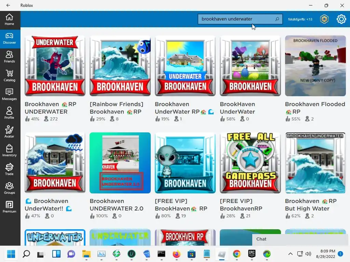Open the clock showing 8:09 PM
350x262 pixels.
[326, 254]
